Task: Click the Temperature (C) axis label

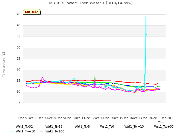Action: pyautogui.click(x=4, y=64)
